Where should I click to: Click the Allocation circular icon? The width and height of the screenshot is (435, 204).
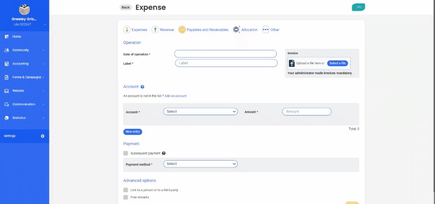pyautogui.click(x=236, y=30)
